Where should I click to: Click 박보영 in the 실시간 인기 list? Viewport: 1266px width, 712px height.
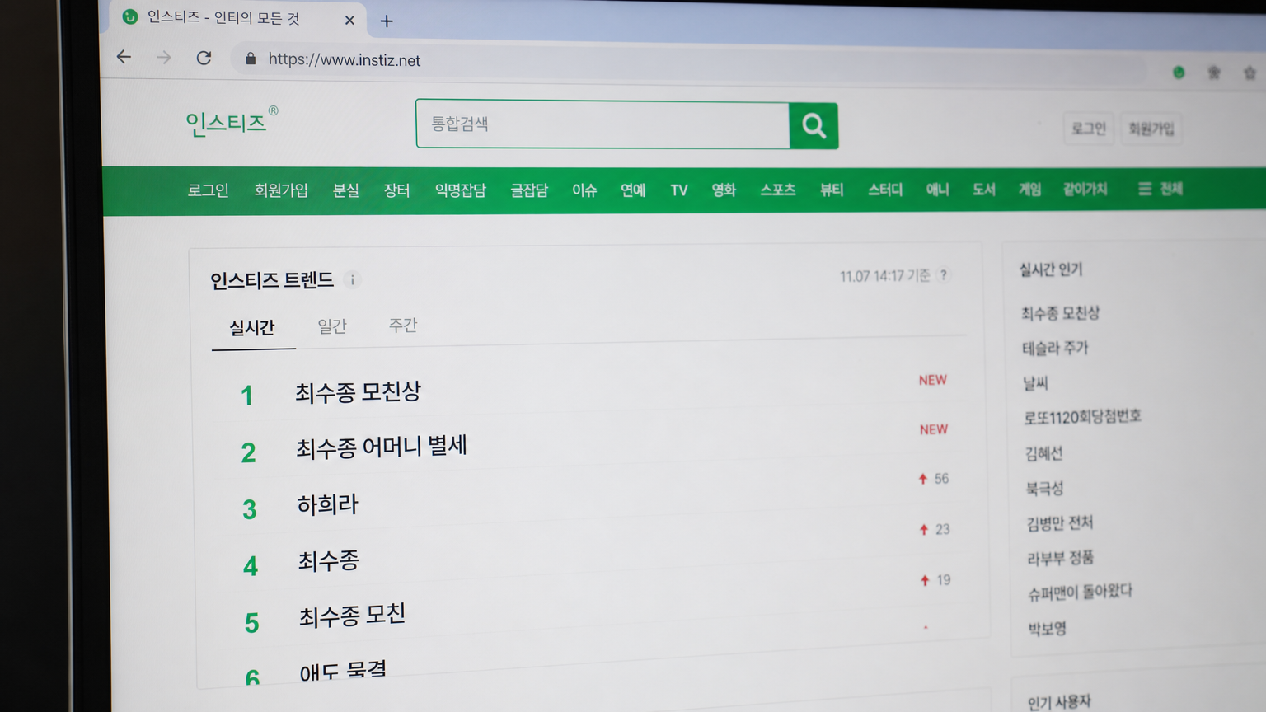click(1048, 629)
